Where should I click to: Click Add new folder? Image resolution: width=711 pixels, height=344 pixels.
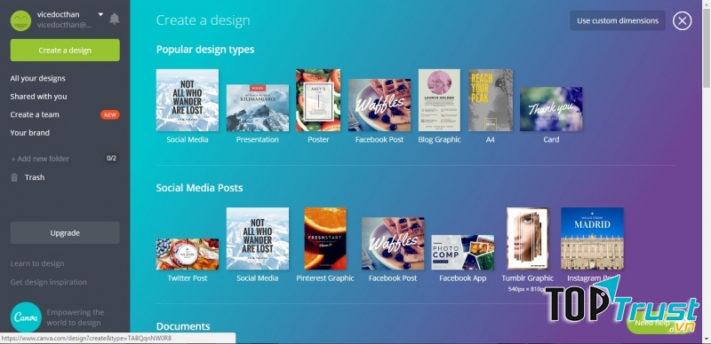[x=40, y=159]
